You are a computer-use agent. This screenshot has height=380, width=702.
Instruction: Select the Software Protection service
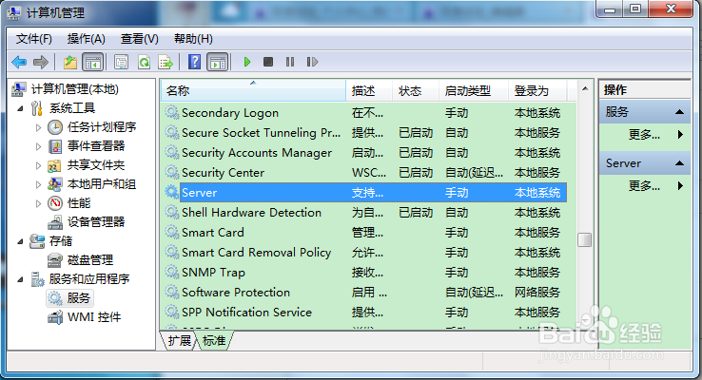coord(364,292)
